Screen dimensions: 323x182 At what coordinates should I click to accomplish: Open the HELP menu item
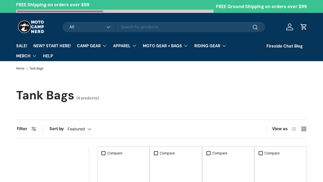[x=48, y=56]
